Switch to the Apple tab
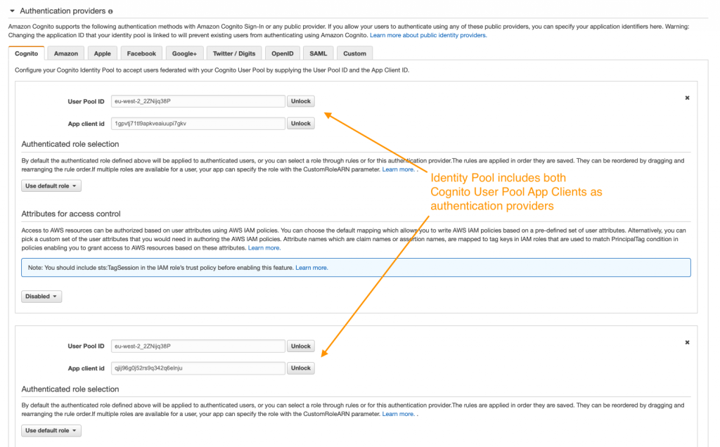Screen dimensions: 720x447 pyautogui.click(x=103, y=53)
